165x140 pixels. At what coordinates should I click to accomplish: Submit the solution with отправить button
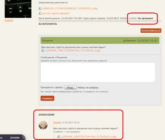(x=48, y=99)
